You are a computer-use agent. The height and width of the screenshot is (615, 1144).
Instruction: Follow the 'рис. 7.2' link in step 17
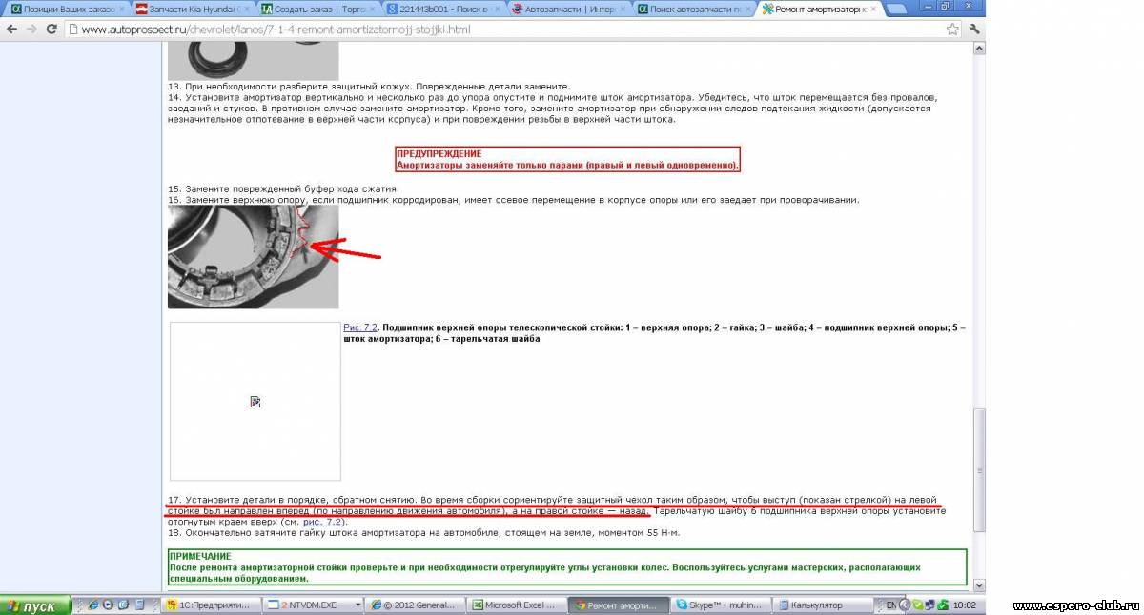point(324,522)
